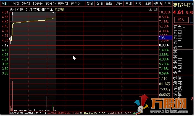Viewport: 195px width, 116px height.
Task: Click the 涨停 limit-up label
Action: (178, 78)
